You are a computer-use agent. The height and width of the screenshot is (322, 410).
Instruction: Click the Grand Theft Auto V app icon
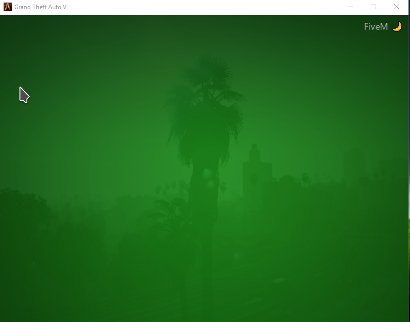pos(8,7)
